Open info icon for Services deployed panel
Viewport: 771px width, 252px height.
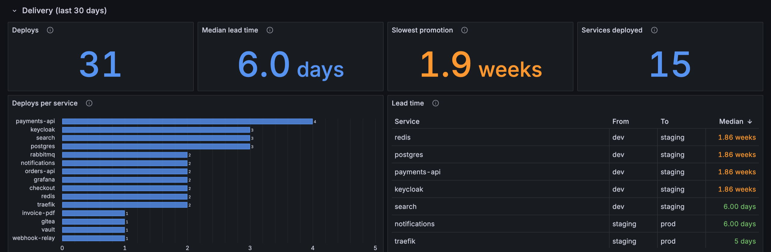[x=654, y=30]
